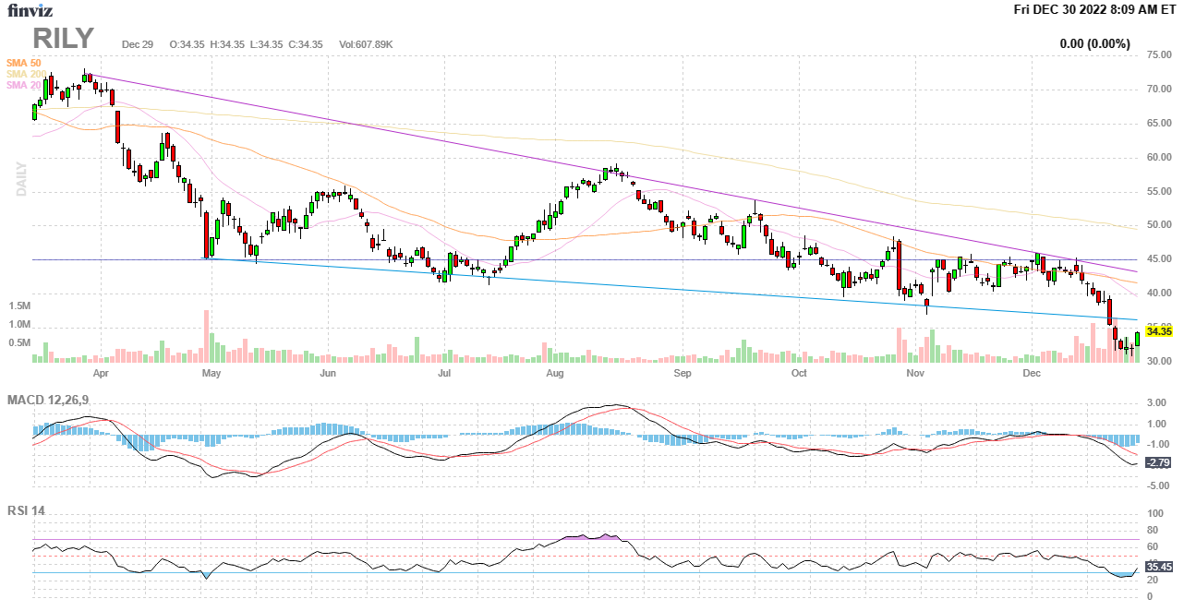Click the Dec 29 date in header
The height and width of the screenshot is (611, 1184).
pyautogui.click(x=137, y=44)
